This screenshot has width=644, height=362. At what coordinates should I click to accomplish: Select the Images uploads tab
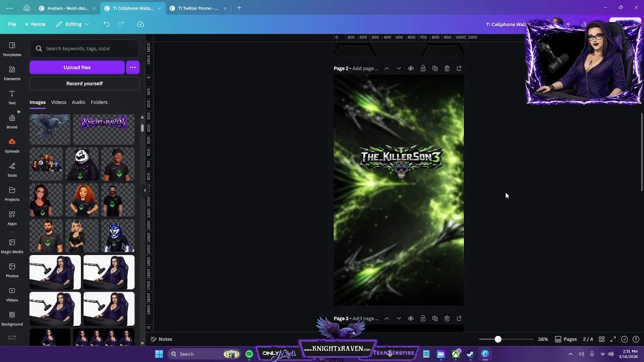[x=37, y=102]
